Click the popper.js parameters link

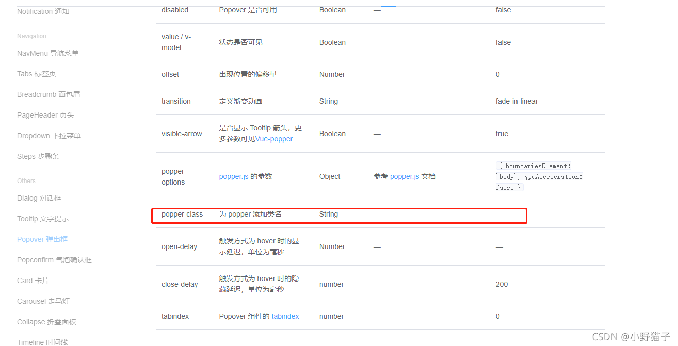point(233,176)
